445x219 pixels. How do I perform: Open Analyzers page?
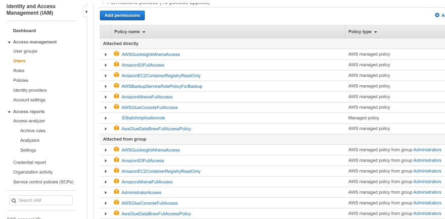(30, 140)
